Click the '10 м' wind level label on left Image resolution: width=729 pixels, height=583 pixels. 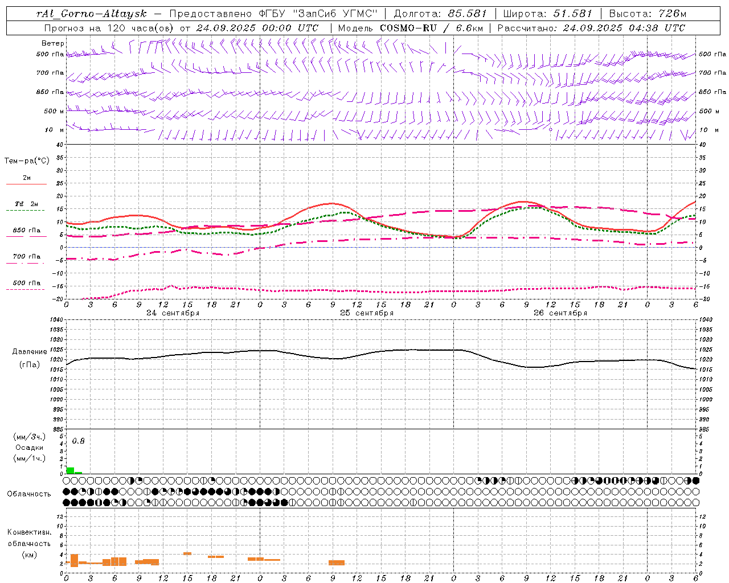(55, 130)
